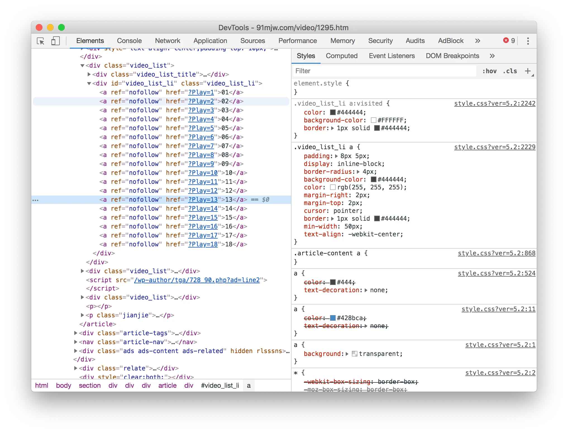This screenshot has width=568, height=433.
Task: Open the Memory tab
Action: coord(343,41)
